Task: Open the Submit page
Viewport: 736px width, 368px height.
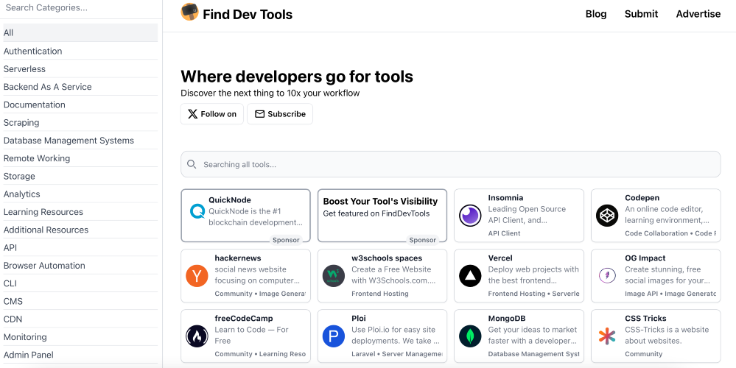Action: tap(641, 14)
